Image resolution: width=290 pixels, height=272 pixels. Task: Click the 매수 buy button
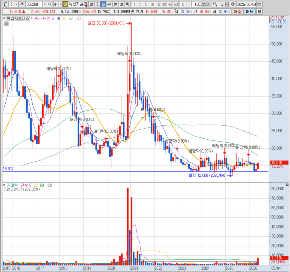pos(237,12)
